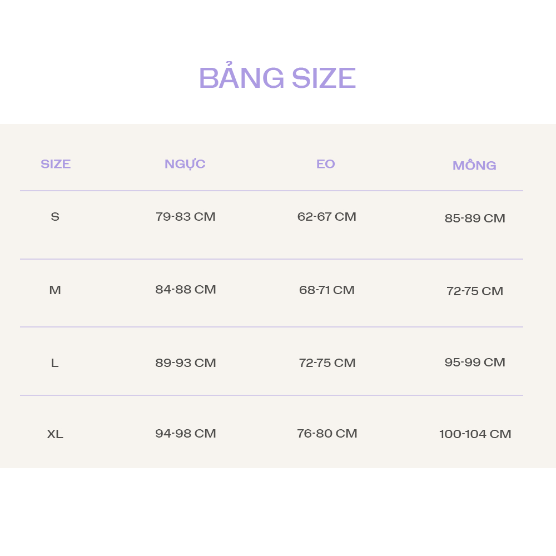The width and height of the screenshot is (556, 556).
Task: Select the S size row label
Action: tap(55, 217)
